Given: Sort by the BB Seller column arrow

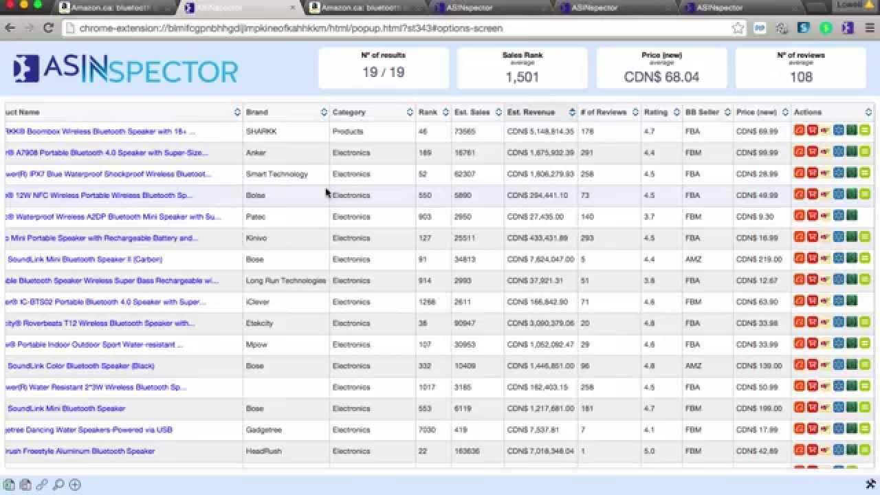Looking at the screenshot, I should pyautogui.click(x=727, y=112).
